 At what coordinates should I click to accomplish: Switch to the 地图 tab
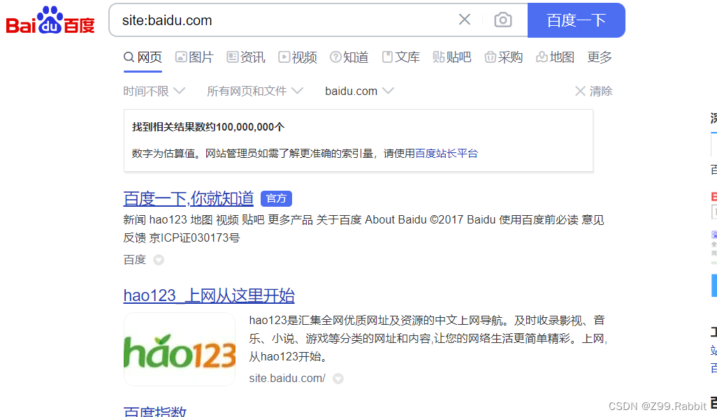555,57
